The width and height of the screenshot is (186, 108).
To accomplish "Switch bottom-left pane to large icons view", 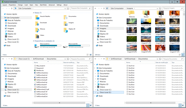I will tap(91, 105).
